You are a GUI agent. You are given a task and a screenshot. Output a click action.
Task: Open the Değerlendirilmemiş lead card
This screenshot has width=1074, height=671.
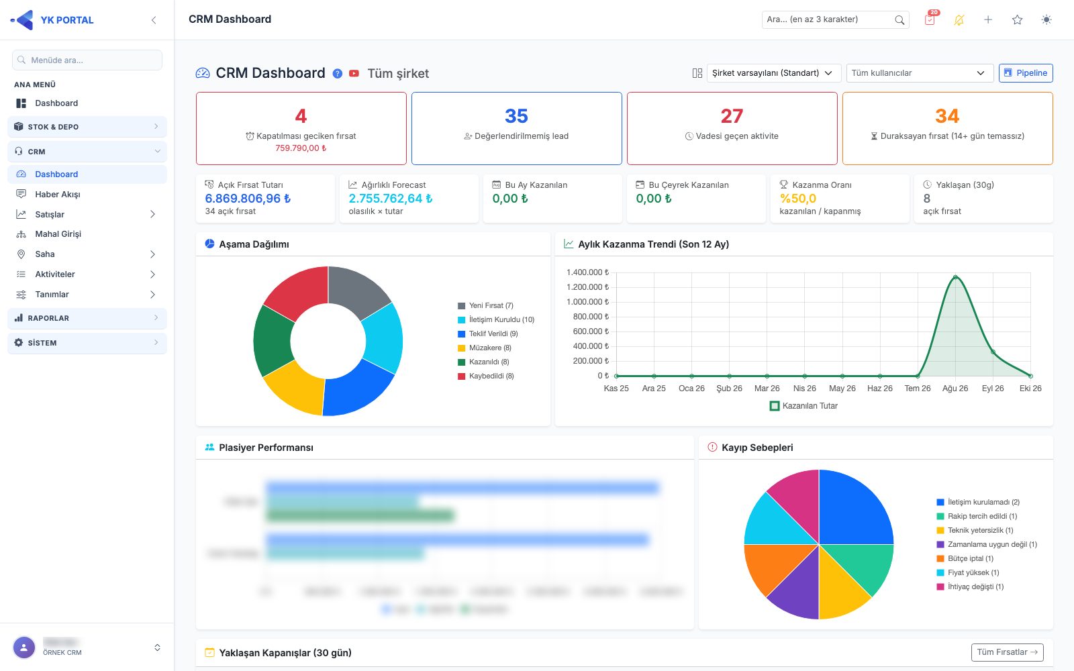(x=517, y=128)
